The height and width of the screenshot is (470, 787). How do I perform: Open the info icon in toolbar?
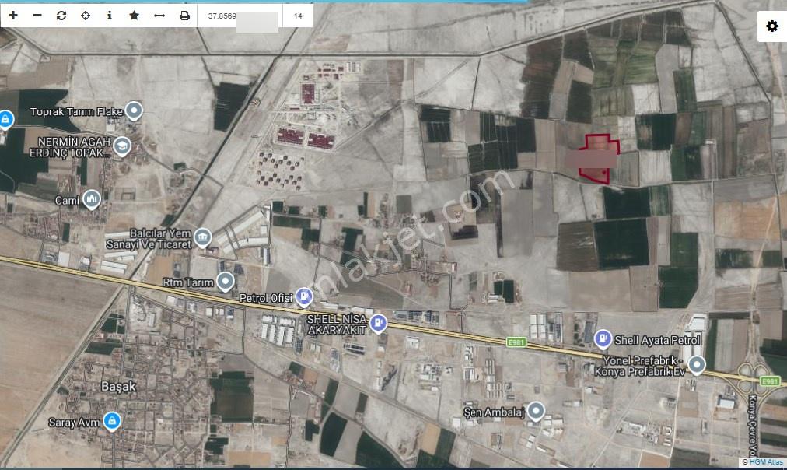[110, 16]
